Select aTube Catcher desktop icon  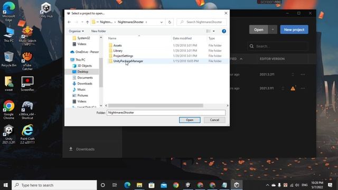click(27, 61)
